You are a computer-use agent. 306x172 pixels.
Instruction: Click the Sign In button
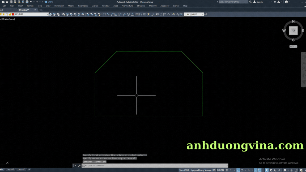click(258, 2)
